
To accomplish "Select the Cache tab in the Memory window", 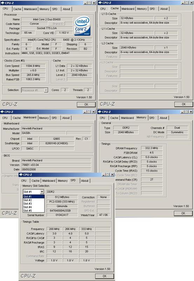I will point(114,118).
